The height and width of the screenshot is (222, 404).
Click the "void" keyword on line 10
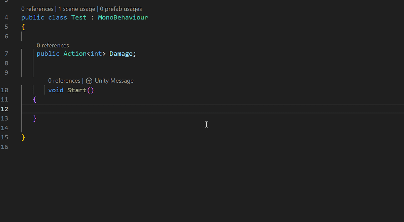click(x=56, y=90)
